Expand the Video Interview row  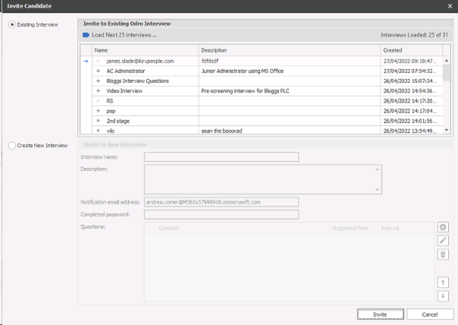98,90
